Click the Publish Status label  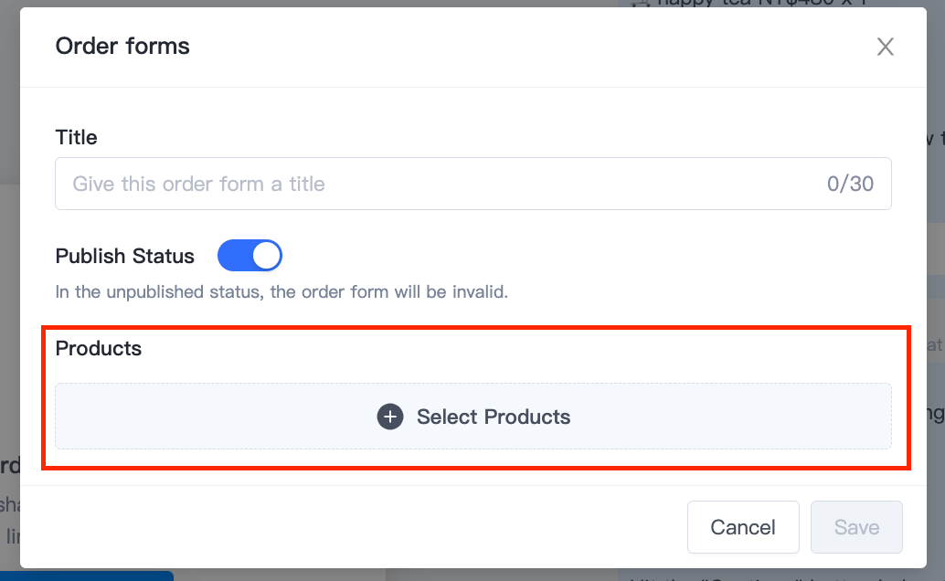pos(125,256)
